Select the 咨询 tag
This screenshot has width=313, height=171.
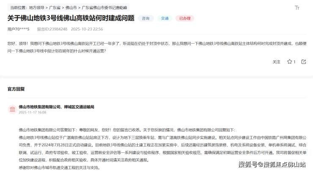[x=146, y=18]
